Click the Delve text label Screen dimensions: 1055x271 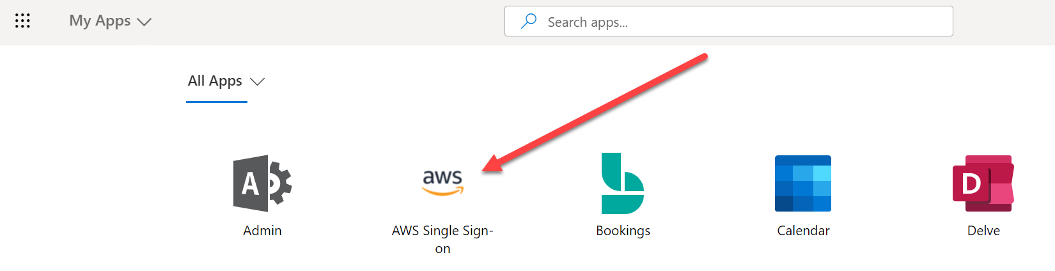pos(983,231)
